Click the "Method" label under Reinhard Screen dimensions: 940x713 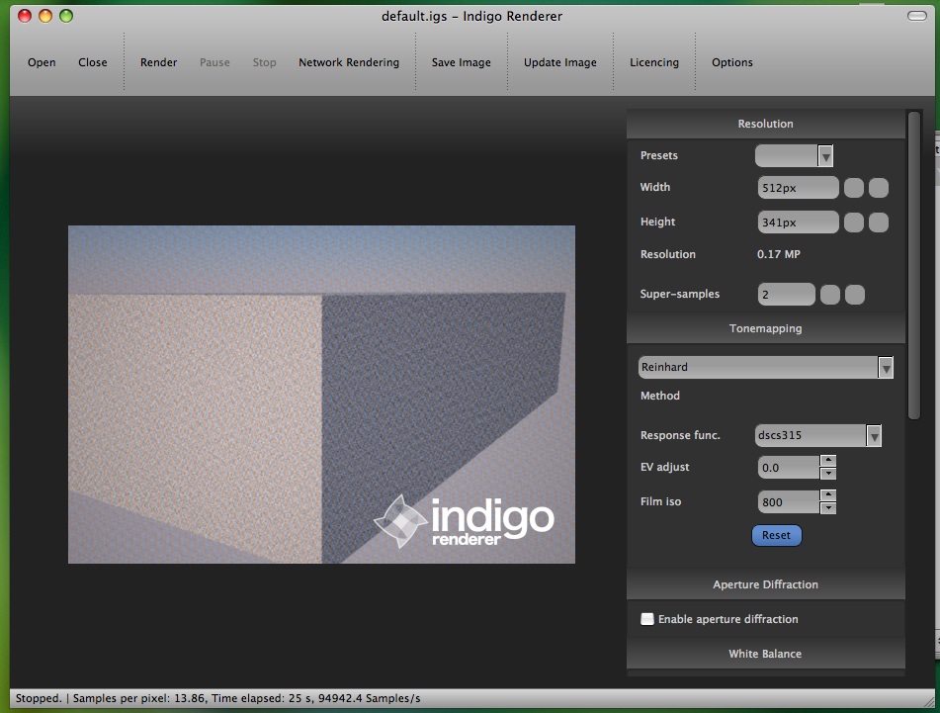tap(660, 396)
